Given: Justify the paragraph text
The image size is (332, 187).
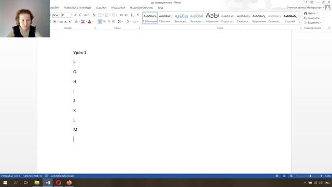Looking at the screenshot, I should (114, 21).
